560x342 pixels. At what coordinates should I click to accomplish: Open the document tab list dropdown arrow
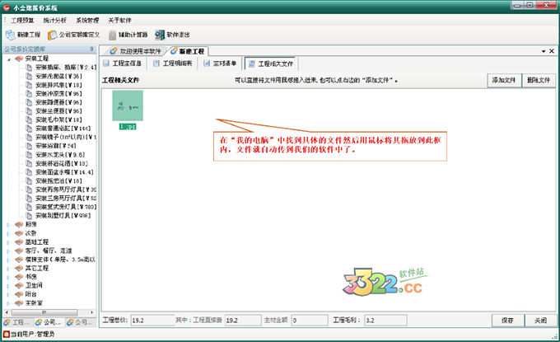click(x=544, y=51)
